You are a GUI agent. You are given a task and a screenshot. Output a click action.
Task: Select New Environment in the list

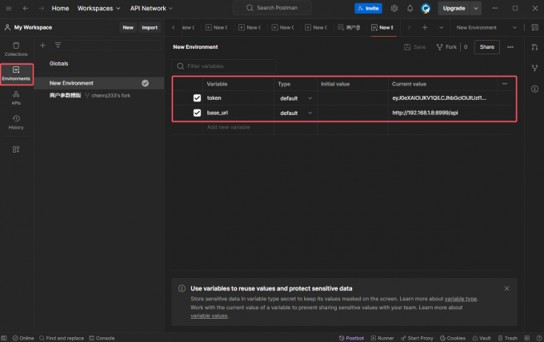[99, 83]
